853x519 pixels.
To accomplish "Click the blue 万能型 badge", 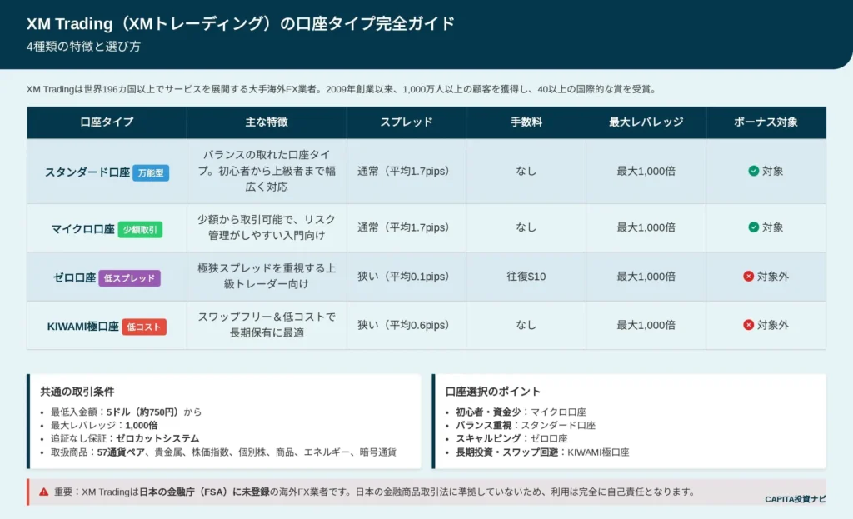I will tap(151, 172).
